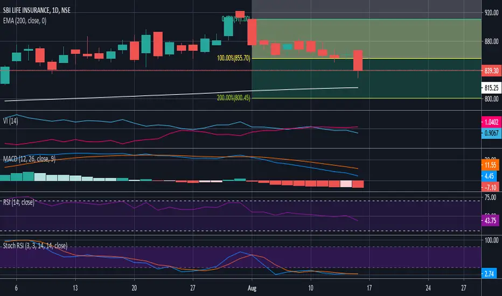Image resolution: width=502 pixels, height=296 pixels.
Task: Click the 10 date label on time axis
Action: [311, 288]
